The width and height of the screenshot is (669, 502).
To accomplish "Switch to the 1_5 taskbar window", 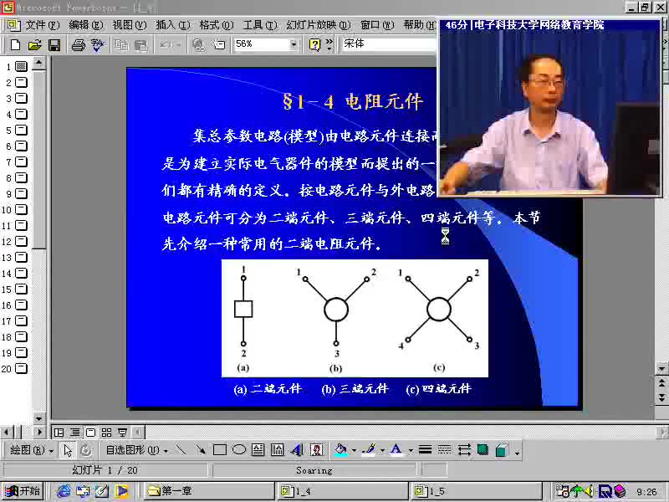I will (476, 491).
